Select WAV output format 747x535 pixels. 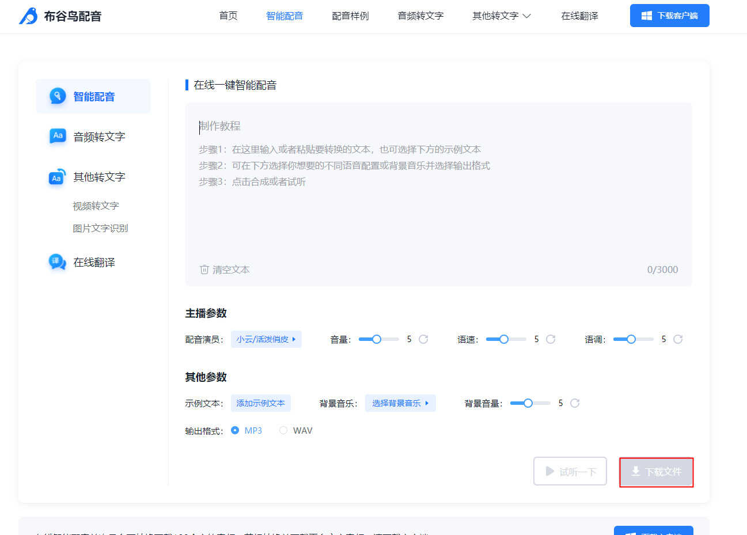point(283,430)
